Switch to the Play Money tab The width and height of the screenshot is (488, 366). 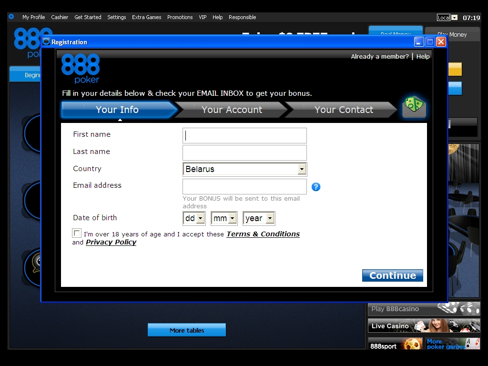tap(452, 34)
